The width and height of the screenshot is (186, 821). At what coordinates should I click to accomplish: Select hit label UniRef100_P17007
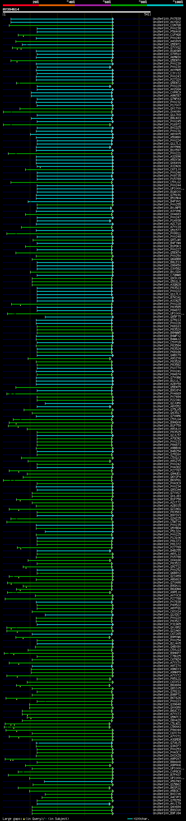(167, 105)
